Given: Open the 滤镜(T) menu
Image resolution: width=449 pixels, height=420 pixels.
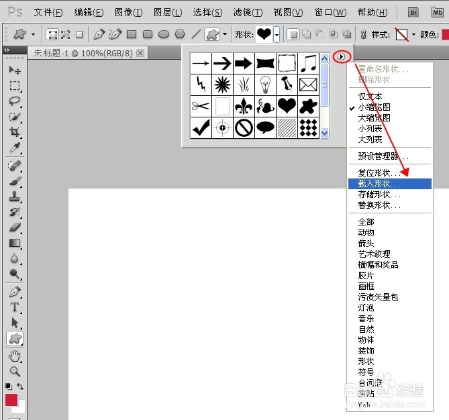Looking at the screenshot, I should (x=248, y=12).
